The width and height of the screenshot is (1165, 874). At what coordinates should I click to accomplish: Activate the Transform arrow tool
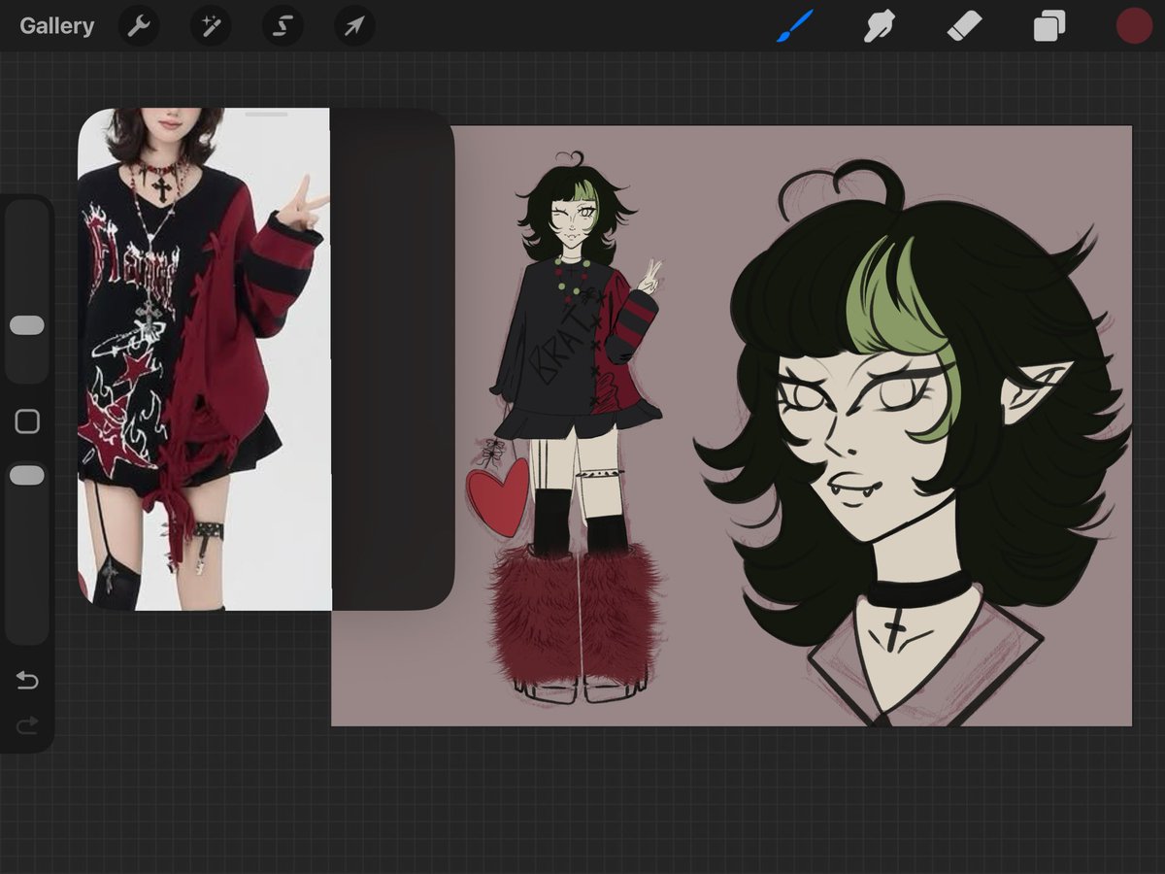354,26
